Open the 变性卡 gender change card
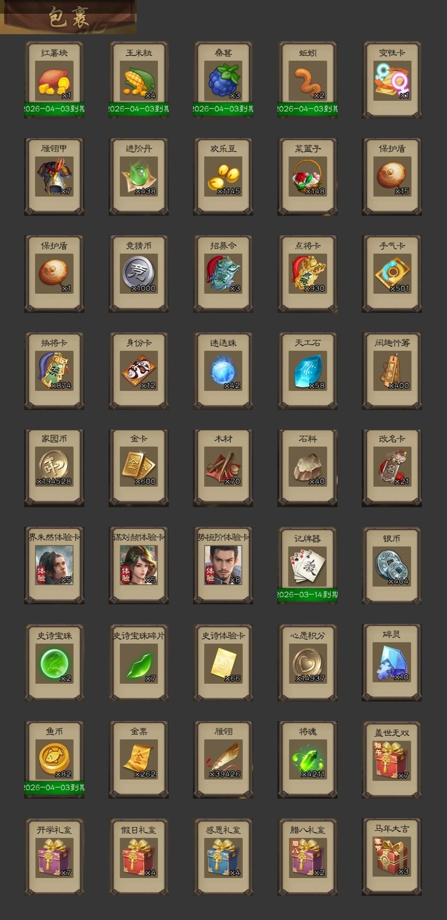This screenshot has height=920, width=447. click(x=392, y=80)
